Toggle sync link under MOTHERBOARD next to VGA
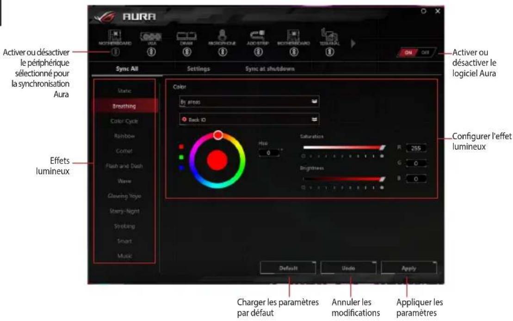This screenshot has width=513, height=321. [115, 52]
